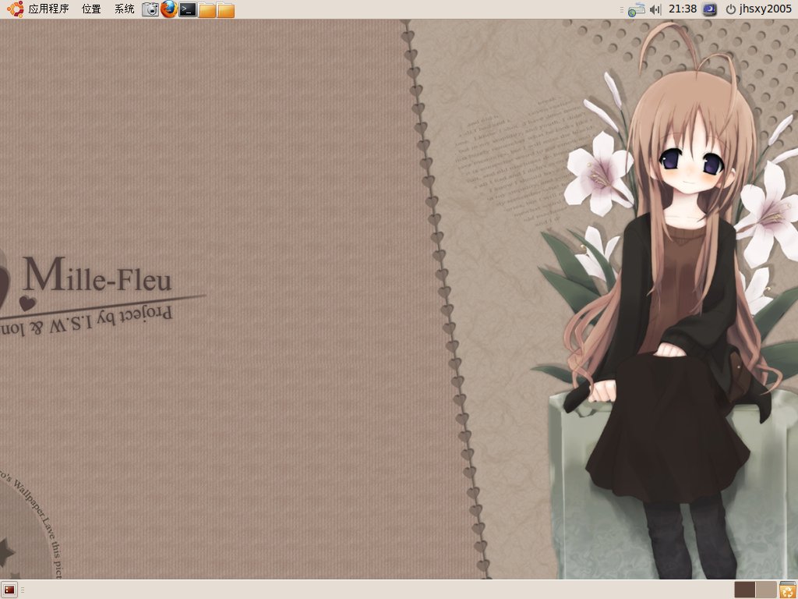Open the rightmost folder launcher in top panel
Viewport: 798px width, 599px height.
[x=225, y=9]
